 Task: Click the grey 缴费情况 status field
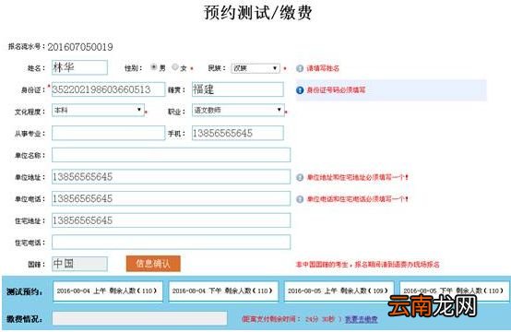(139, 318)
